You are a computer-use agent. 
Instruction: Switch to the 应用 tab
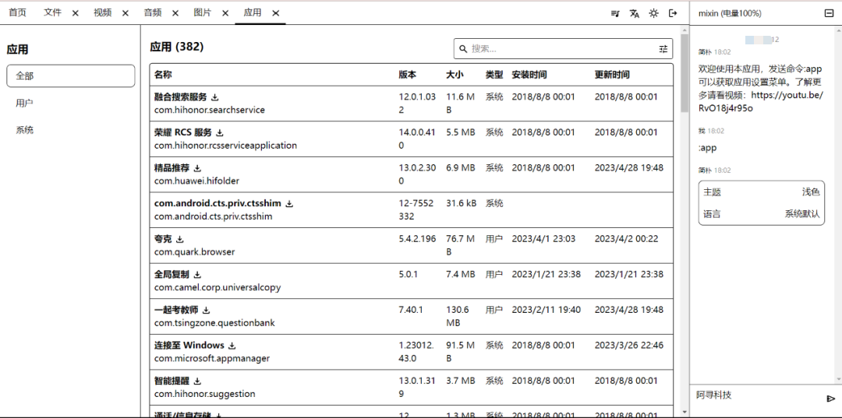pos(253,13)
